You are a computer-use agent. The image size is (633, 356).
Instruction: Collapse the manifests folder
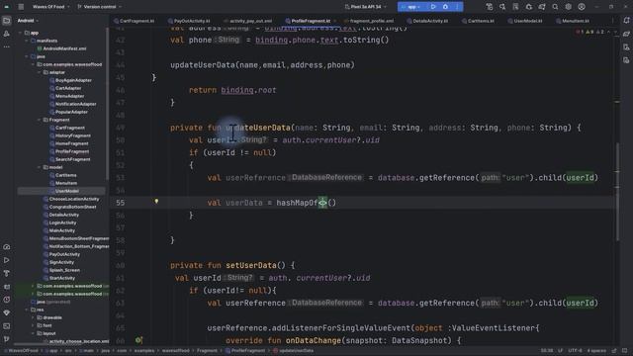tap(27, 41)
